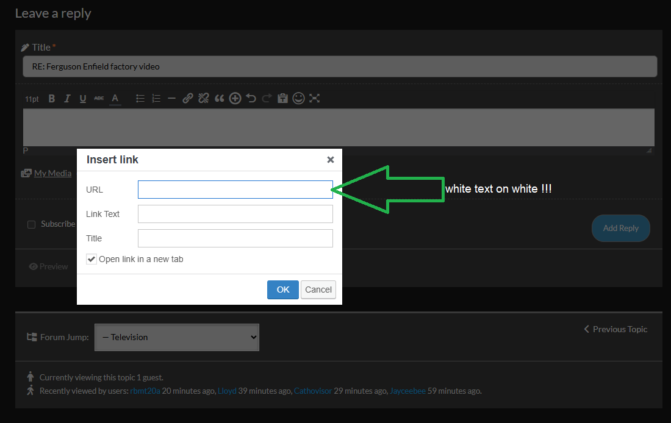
Task: Toggle bold formatting in editor toolbar
Action: [52, 99]
